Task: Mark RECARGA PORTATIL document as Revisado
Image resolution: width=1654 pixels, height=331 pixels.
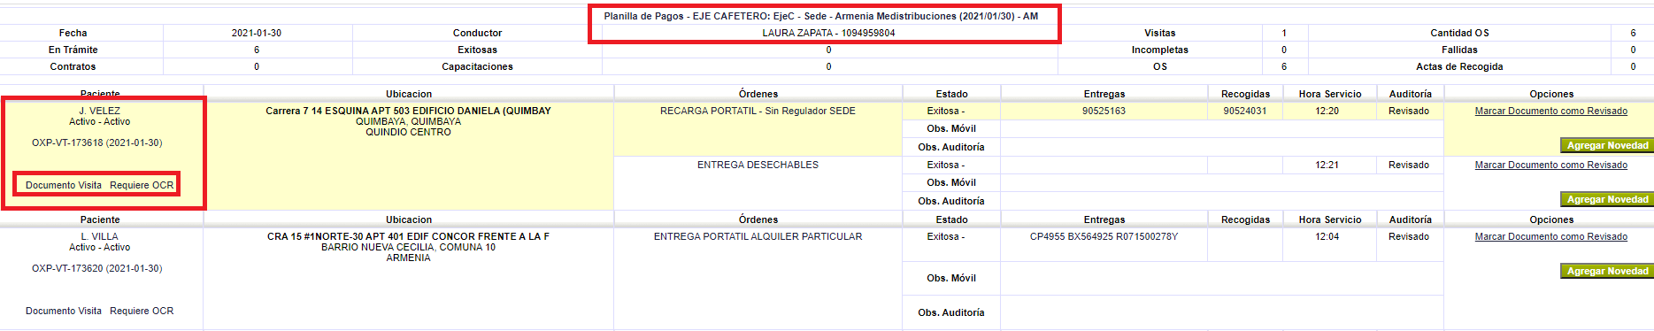Action: click(1550, 111)
